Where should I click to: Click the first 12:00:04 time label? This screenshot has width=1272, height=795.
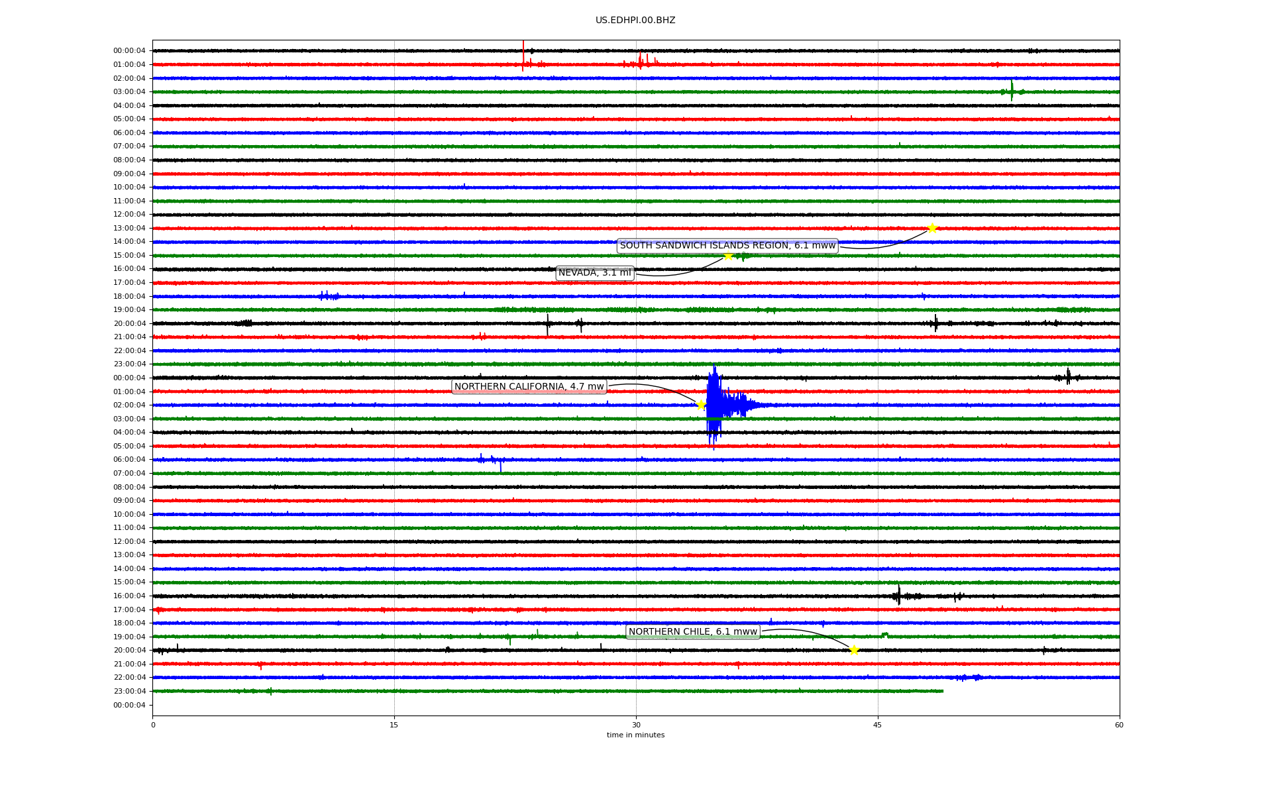coord(129,215)
